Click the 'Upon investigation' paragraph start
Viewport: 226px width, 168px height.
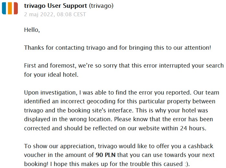click(x=51, y=93)
